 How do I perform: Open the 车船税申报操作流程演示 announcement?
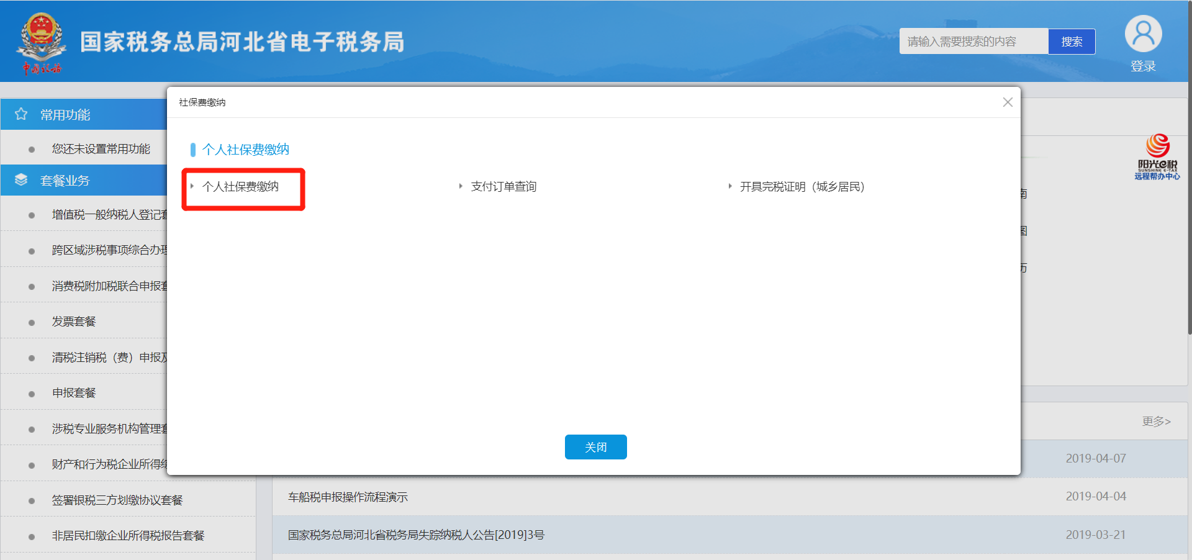point(348,497)
